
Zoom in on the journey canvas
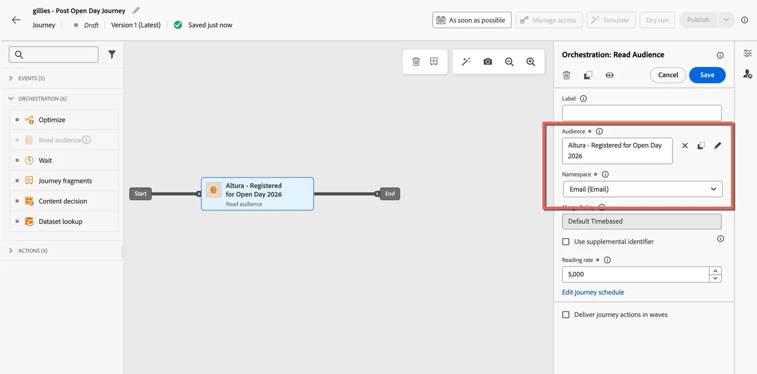531,62
